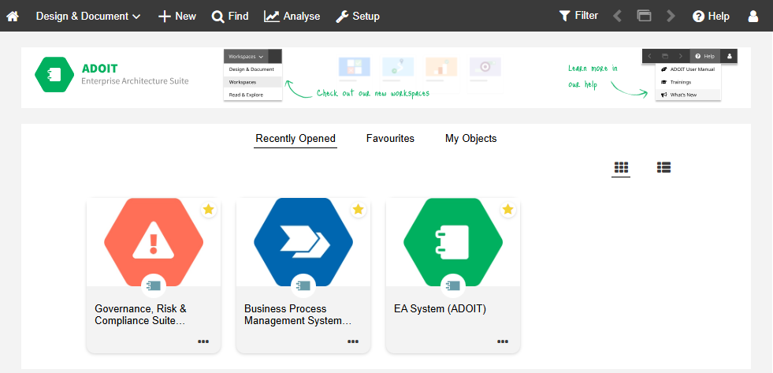The image size is (773, 373).
Task: Go to next view arrow
Action: pyautogui.click(x=671, y=16)
